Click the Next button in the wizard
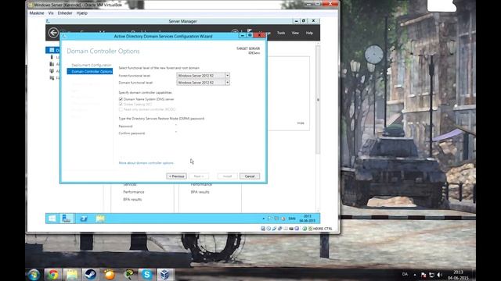501x281 pixels. 198,176
